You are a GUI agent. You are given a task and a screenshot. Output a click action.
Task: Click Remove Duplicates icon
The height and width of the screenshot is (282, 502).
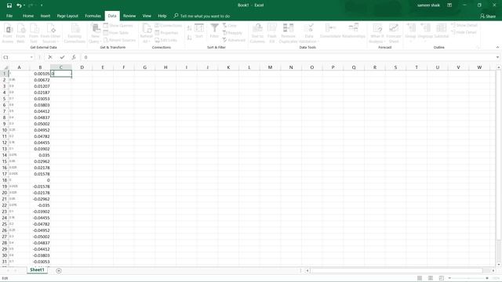tap(288, 33)
